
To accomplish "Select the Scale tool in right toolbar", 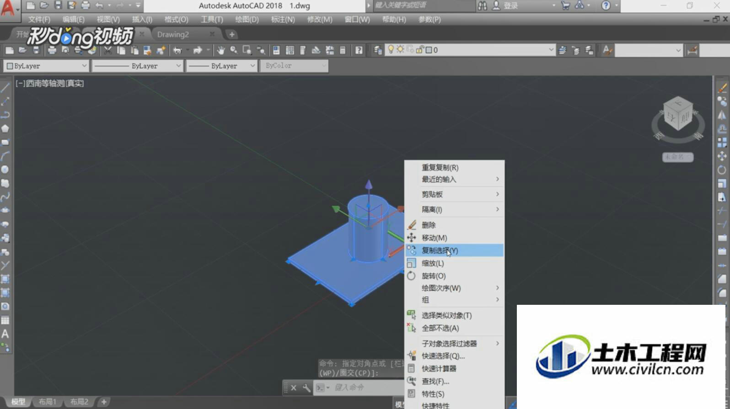I will pos(722,184).
